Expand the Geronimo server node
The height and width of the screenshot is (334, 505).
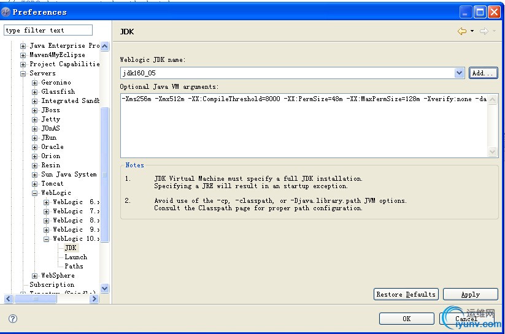[34, 83]
